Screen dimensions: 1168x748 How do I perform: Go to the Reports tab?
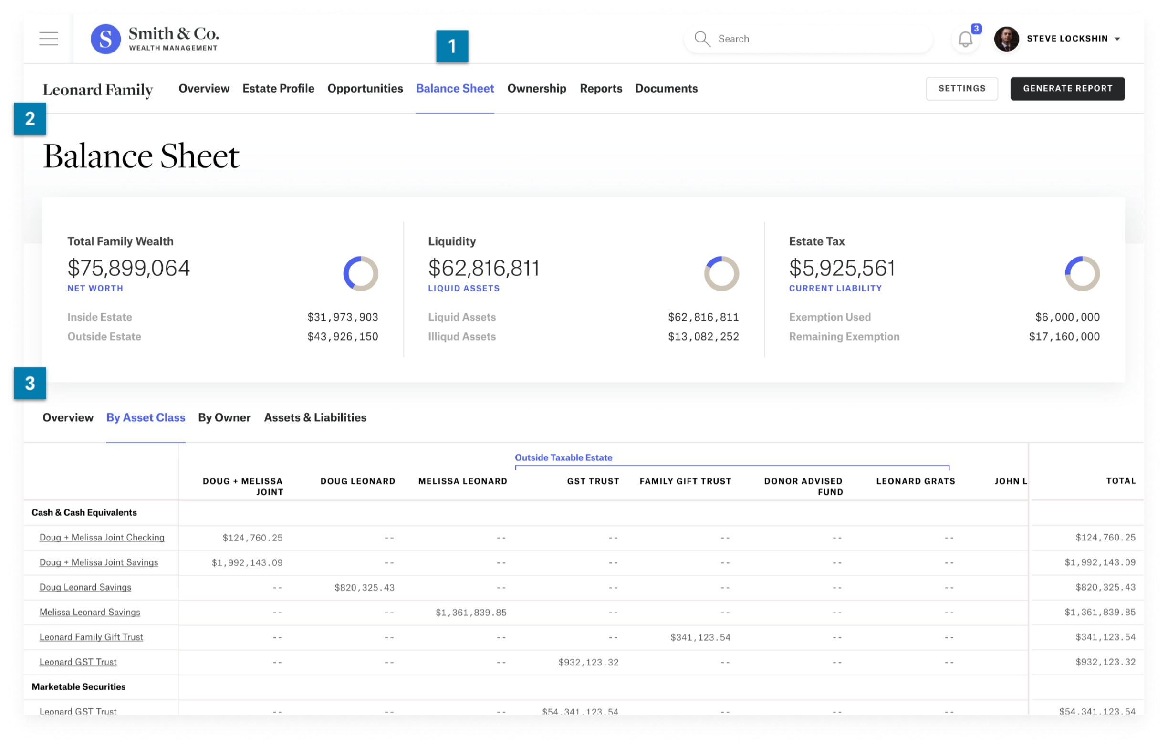(601, 88)
